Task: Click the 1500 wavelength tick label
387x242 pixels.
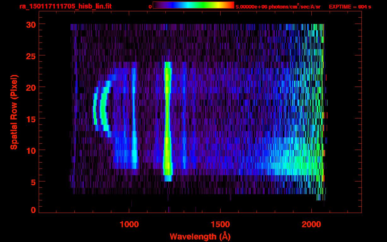Action: coord(220,224)
